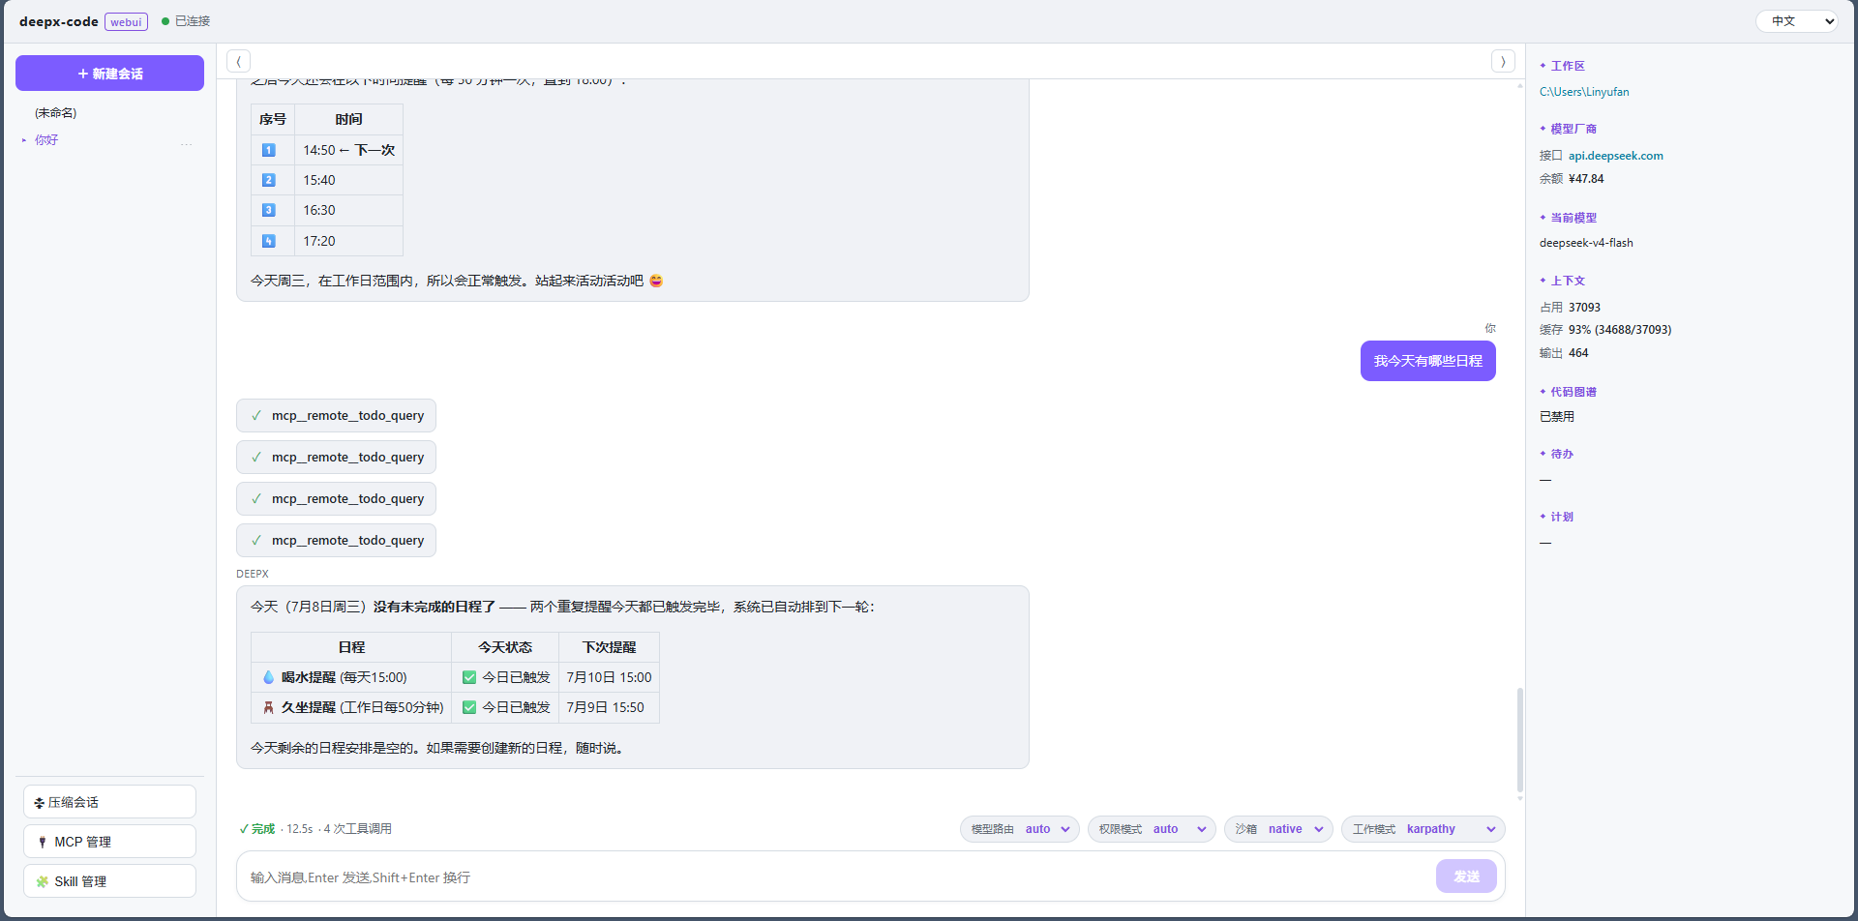Click the workspace path C:\Users\Linyufan

[x=1584, y=92]
